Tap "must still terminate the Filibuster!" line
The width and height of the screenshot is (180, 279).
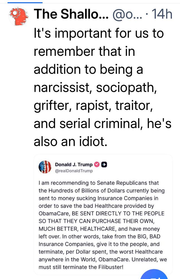[x=81, y=267]
